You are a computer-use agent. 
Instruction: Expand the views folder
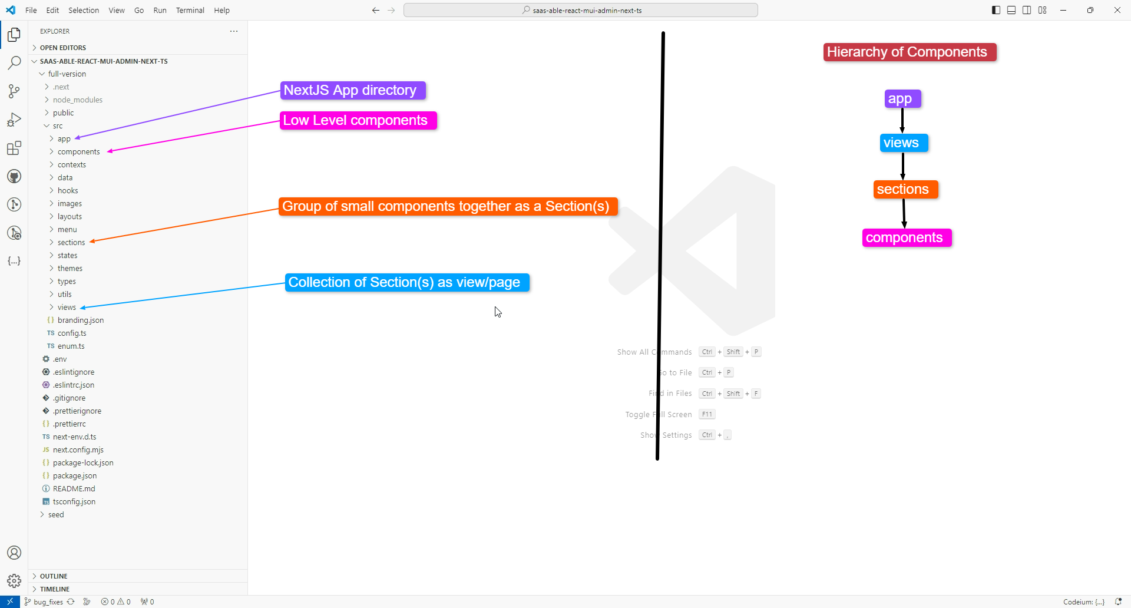(x=138, y=308)
